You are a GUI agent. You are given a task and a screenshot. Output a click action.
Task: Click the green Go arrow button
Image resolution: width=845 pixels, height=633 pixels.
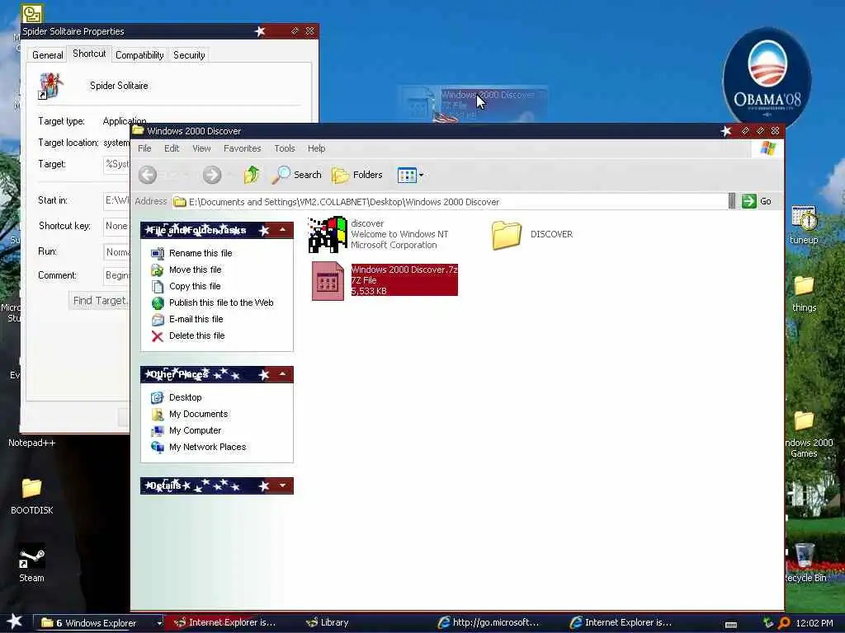tap(748, 201)
